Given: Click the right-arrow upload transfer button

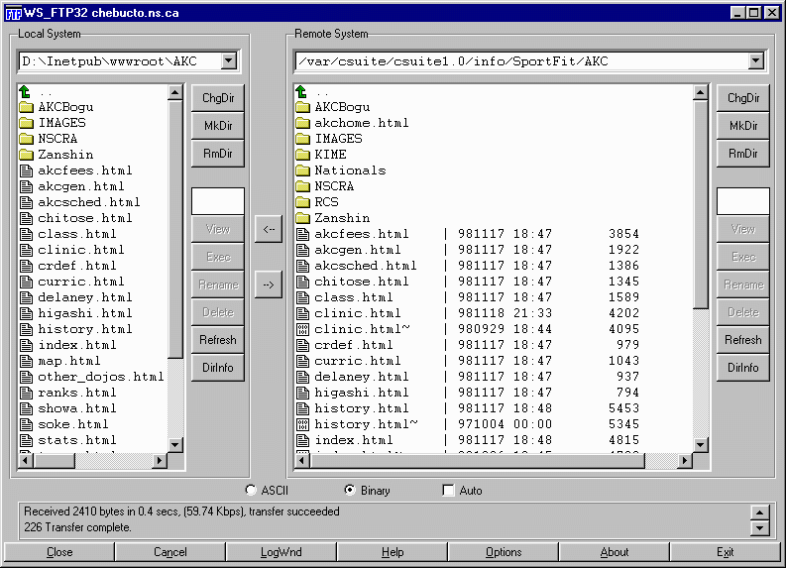Looking at the screenshot, I should coord(269,284).
